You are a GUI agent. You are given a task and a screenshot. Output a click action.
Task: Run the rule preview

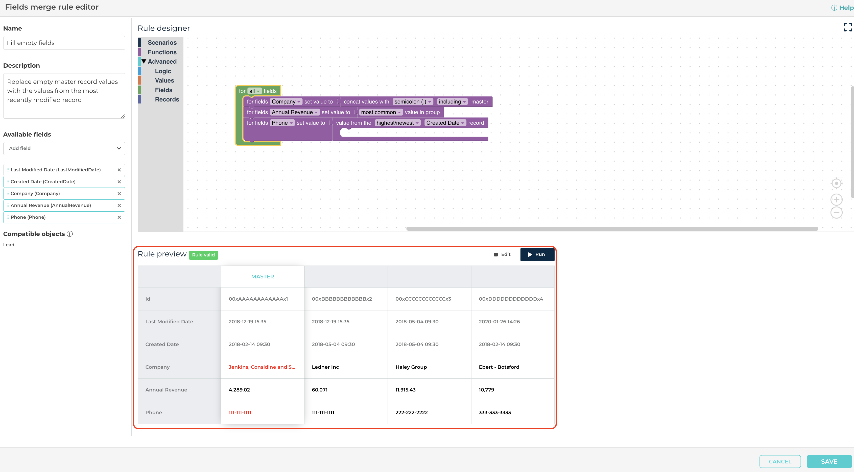[537, 254]
